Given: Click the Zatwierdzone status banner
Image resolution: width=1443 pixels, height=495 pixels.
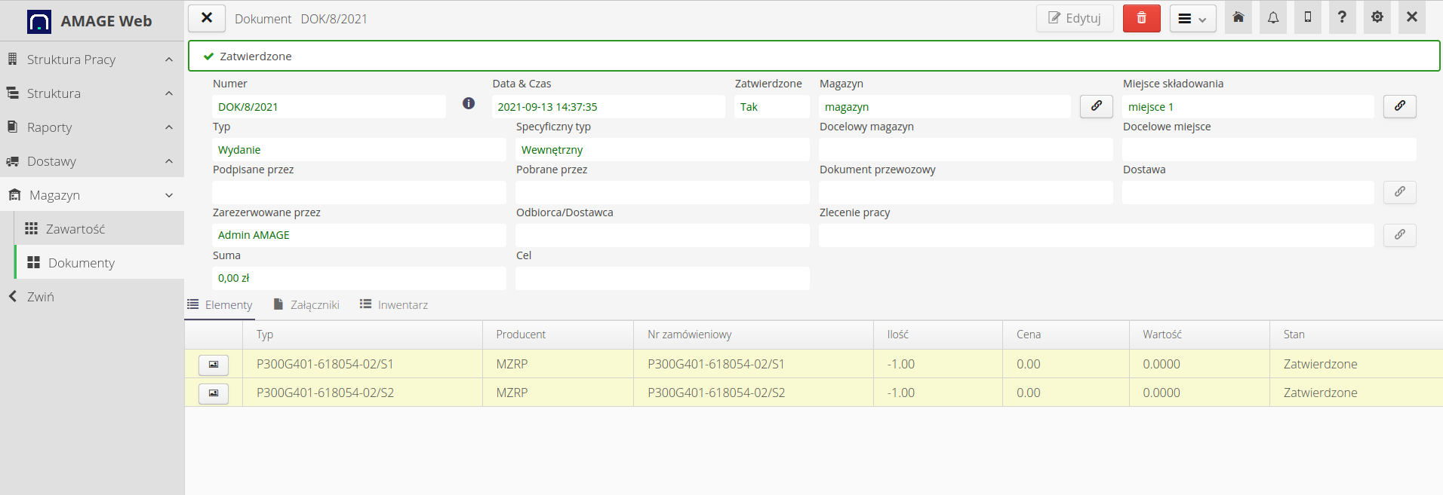Looking at the screenshot, I should click(x=814, y=56).
